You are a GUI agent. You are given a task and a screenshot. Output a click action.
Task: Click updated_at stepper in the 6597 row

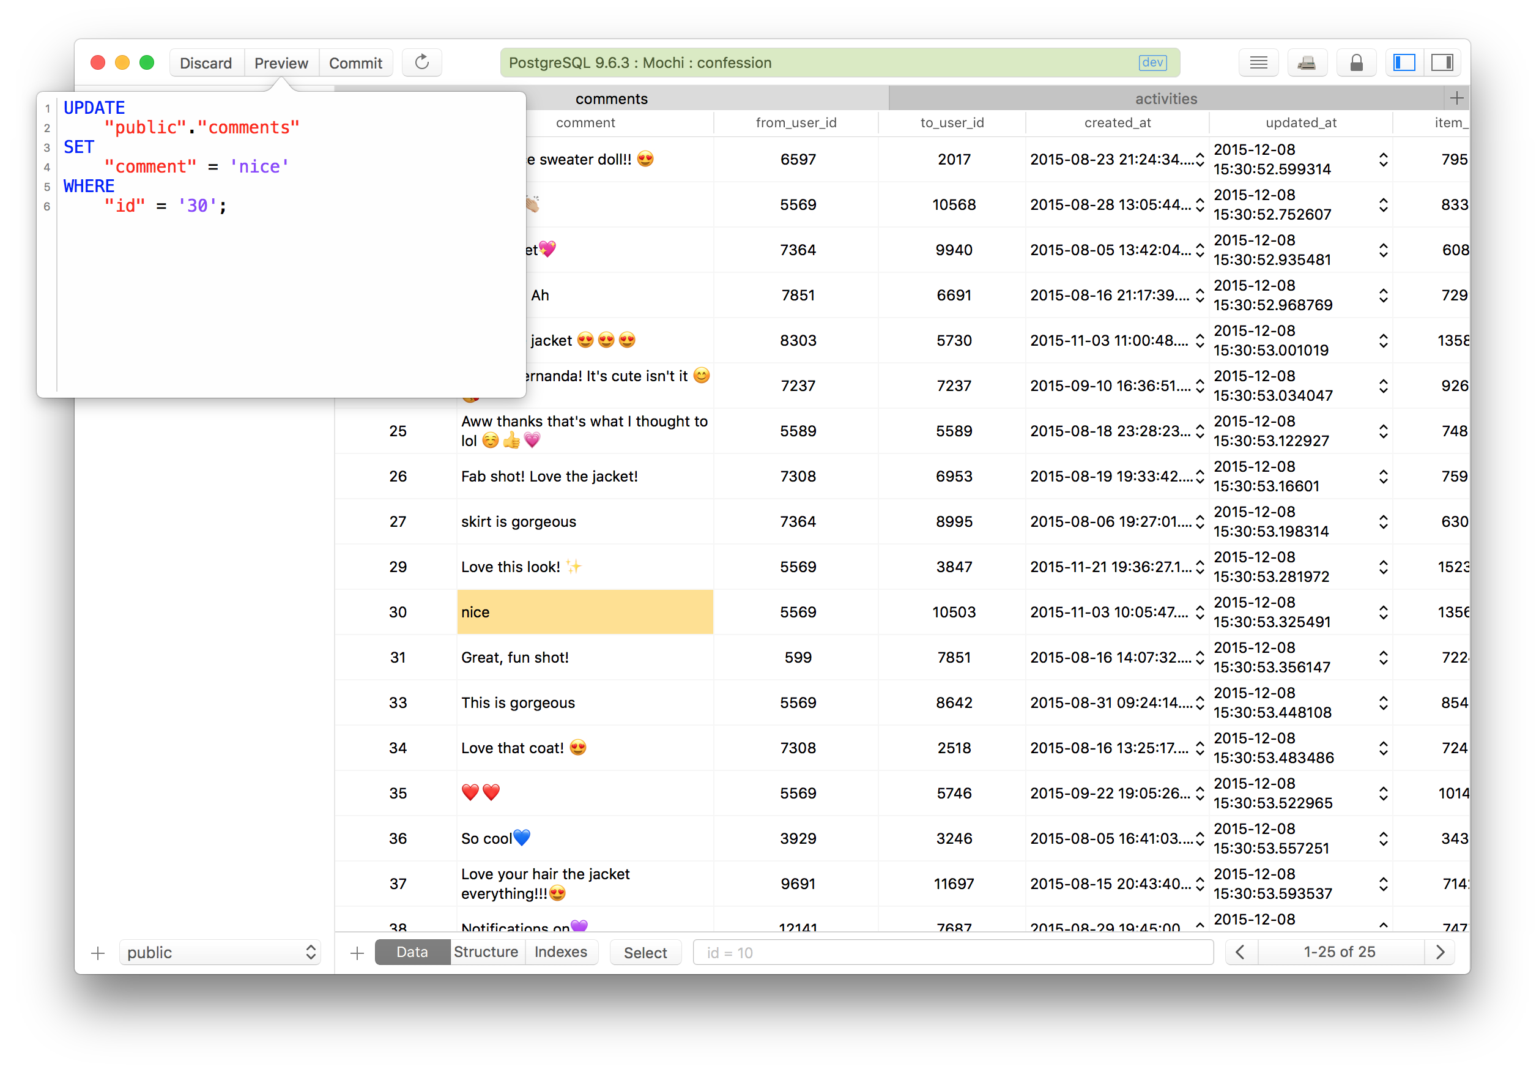pyautogui.click(x=1383, y=160)
